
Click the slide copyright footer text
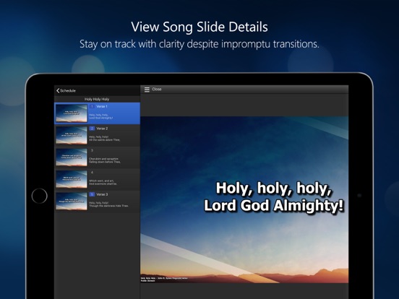tap(164, 279)
